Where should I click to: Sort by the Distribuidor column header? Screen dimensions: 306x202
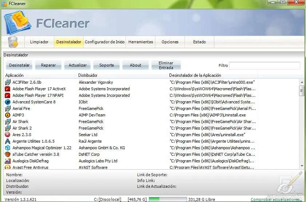coord(122,75)
